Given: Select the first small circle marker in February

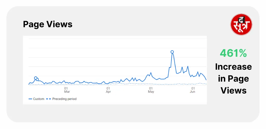Looking at the screenshot, I should click(x=36, y=78).
